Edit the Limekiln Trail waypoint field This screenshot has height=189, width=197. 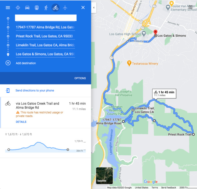click(x=45, y=45)
